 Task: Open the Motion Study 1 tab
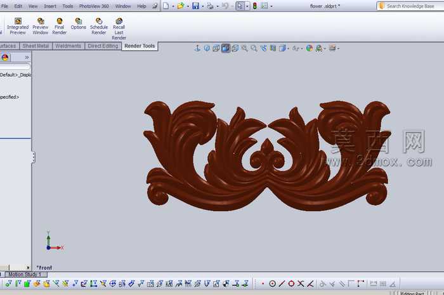tap(25, 274)
